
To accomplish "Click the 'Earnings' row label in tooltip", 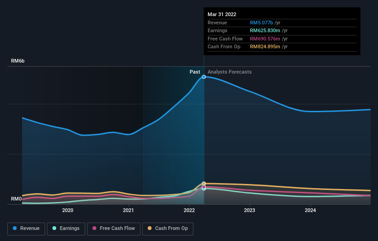I will (217, 30).
